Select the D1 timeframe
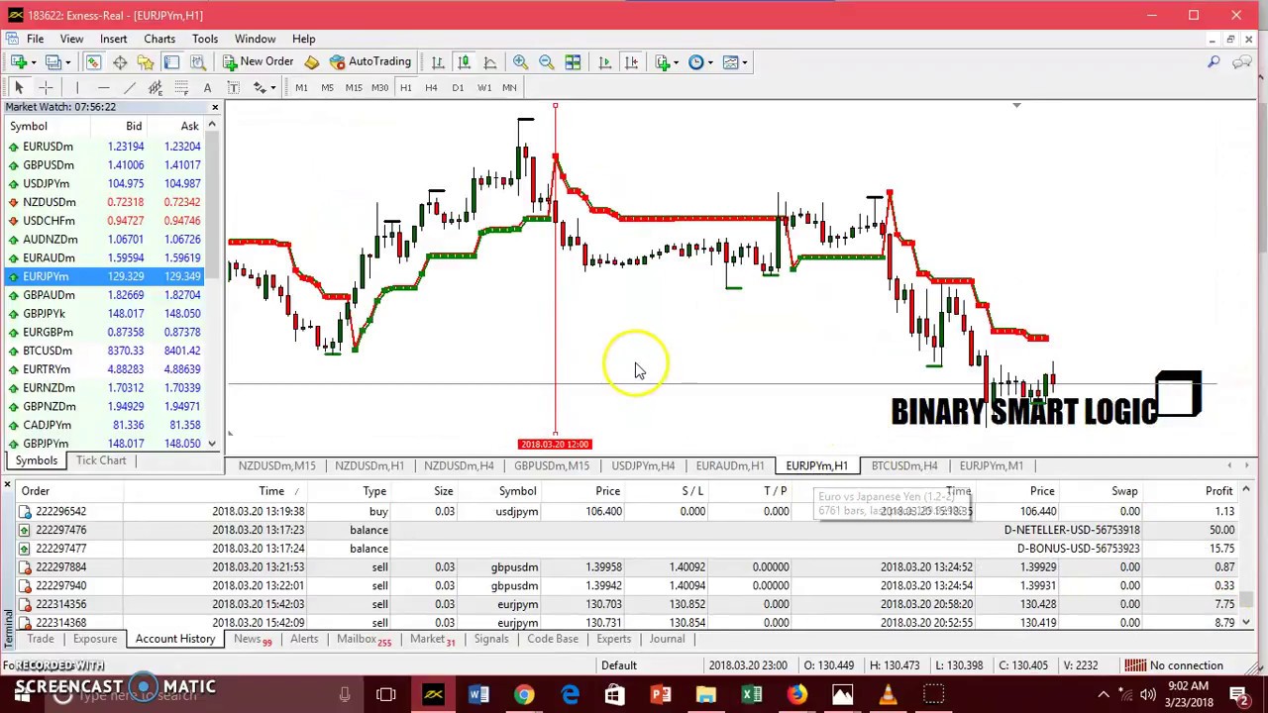1268x713 pixels. tap(458, 88)
